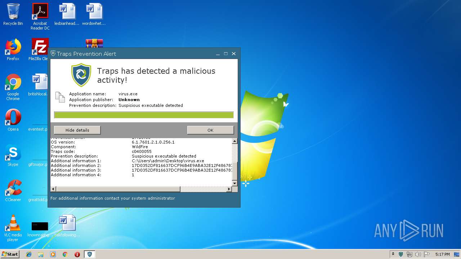
Task: Launch Google Chrome desktop shortcut
Action: [x=13, y=87]
